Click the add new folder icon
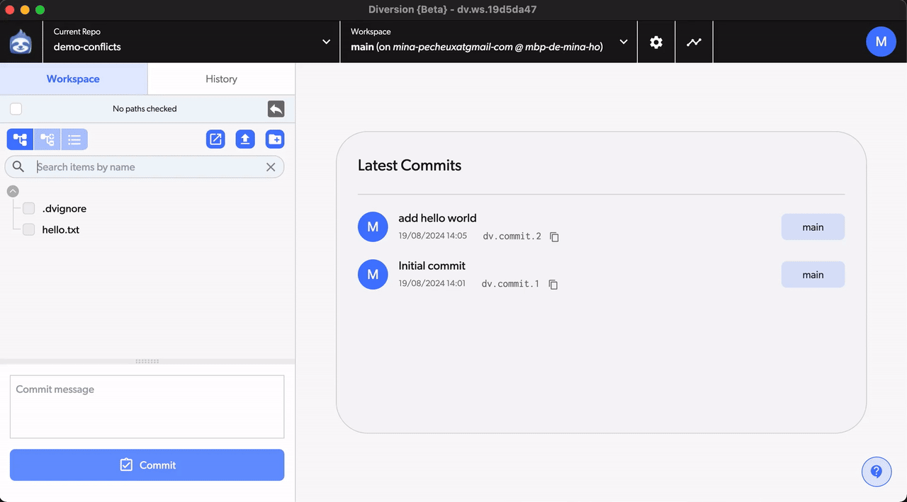The image size is (907, 502). point(275,139)
